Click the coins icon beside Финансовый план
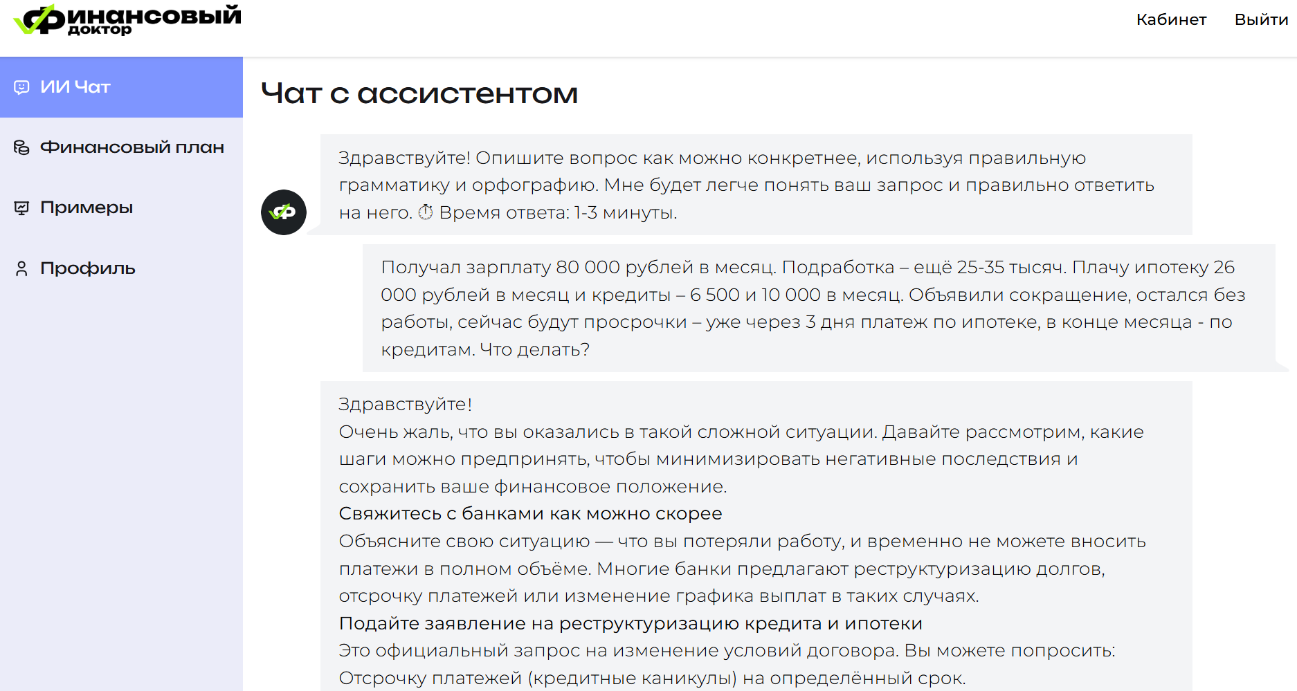Image resolution: width=1297 pixels, height=691 pixels. [x=21, y=147]
